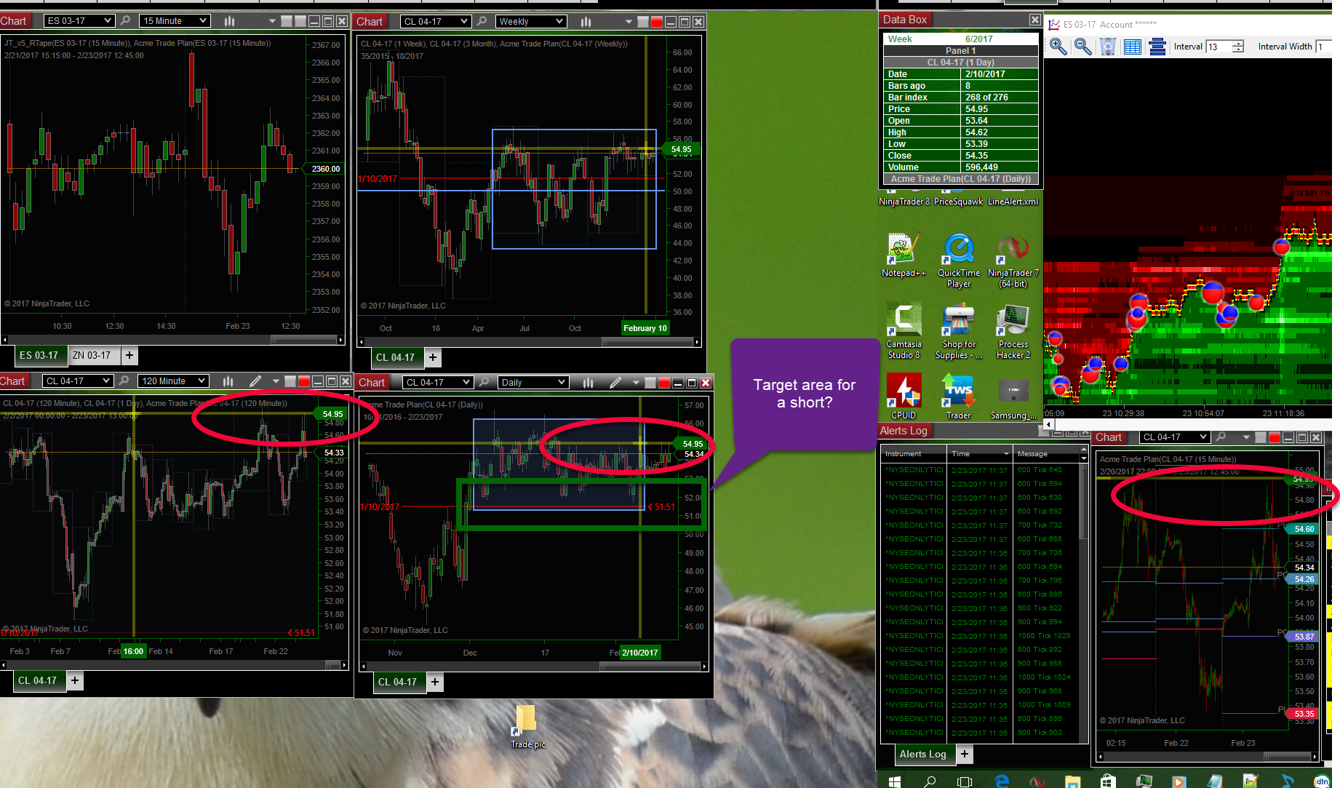
Task: Open the 15 Minute interval dropdown
Action: coord(175,21)
